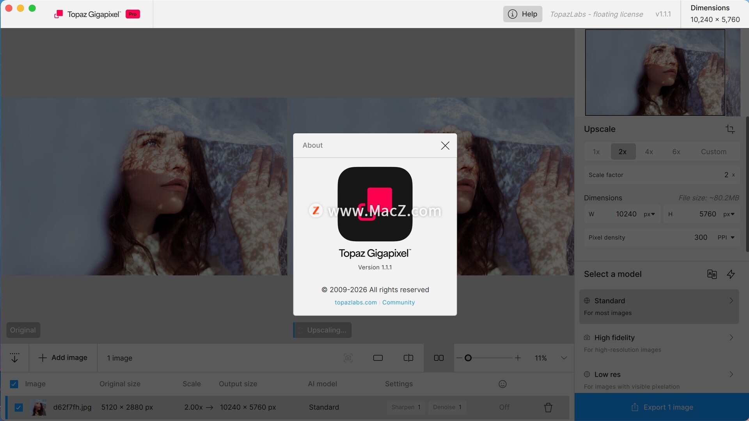Click the crop tool icon beside Upscale
Image resolution: width=749 pixels, height=421 pixels.
[x=730, y=129]
